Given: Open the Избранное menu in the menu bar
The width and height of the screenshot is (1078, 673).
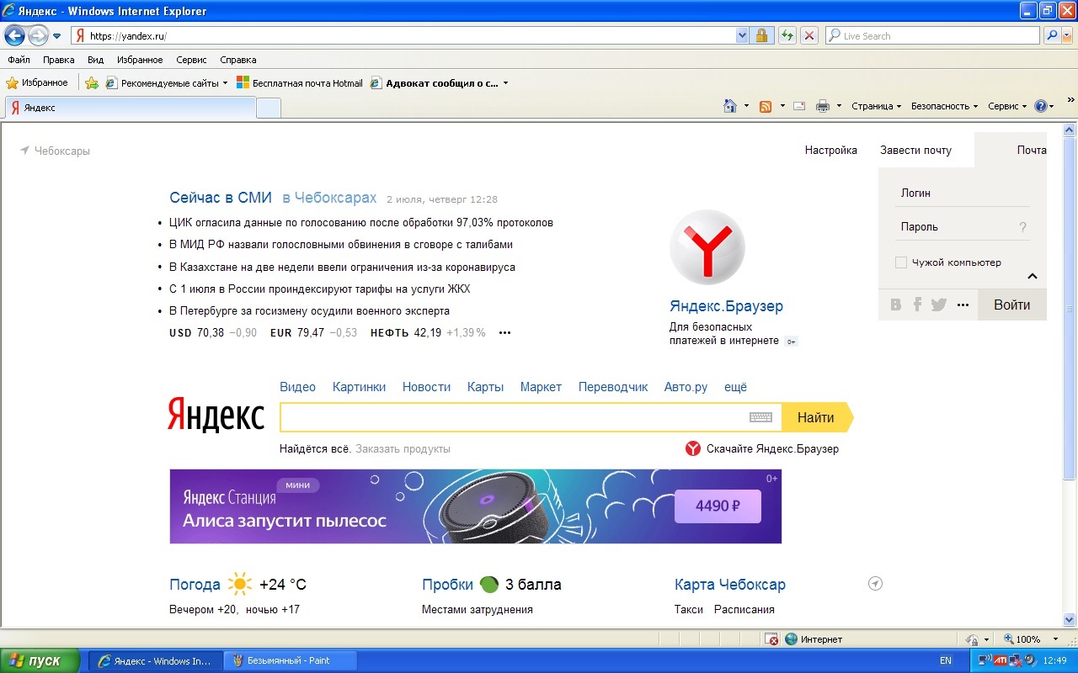Looking at the screenshot, I should pos(140,60).
